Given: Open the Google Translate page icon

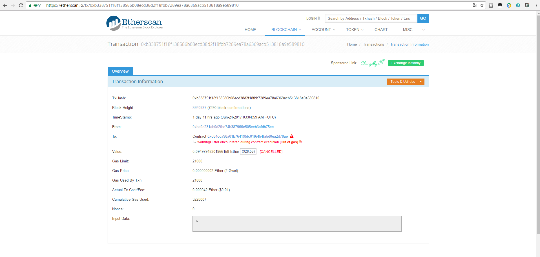Looking at the screenshot, I should pyautogui.click(x=475, y=5).
